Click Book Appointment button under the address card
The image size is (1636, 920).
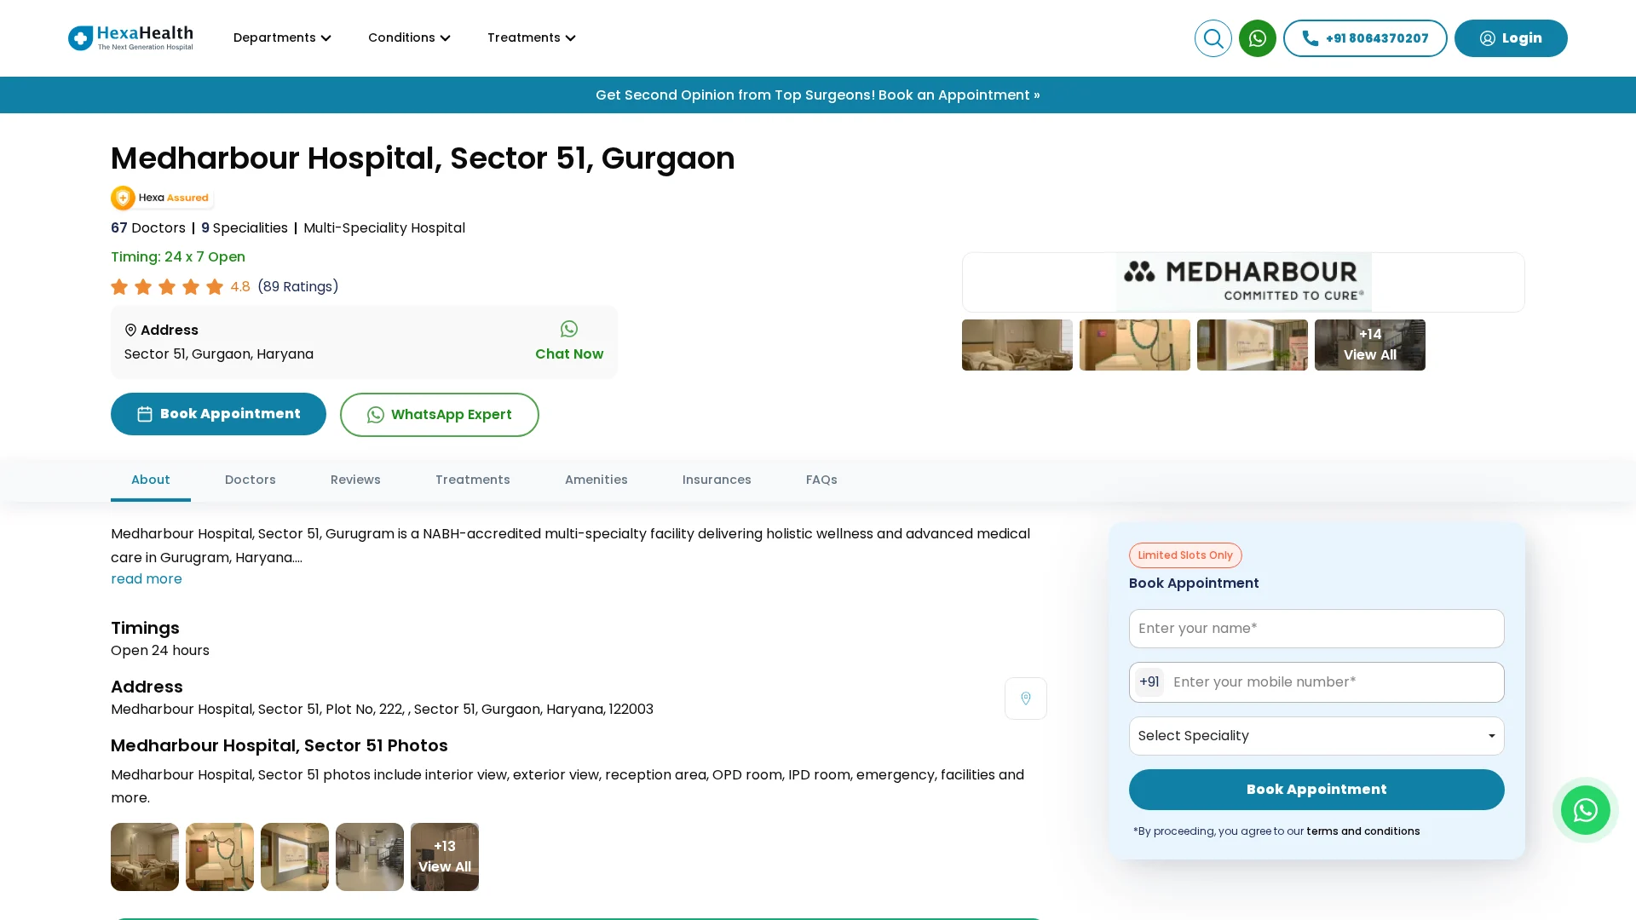(218, 414)
